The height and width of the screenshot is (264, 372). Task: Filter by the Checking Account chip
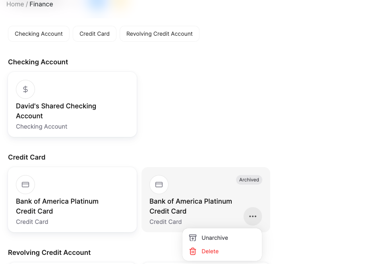pyautogui.click(x=39, y=34)
